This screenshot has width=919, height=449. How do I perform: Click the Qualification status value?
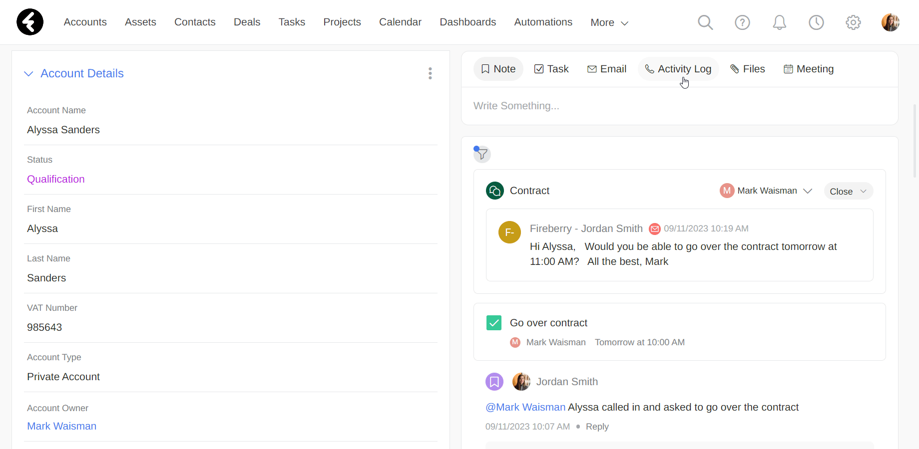coord(56,179)
